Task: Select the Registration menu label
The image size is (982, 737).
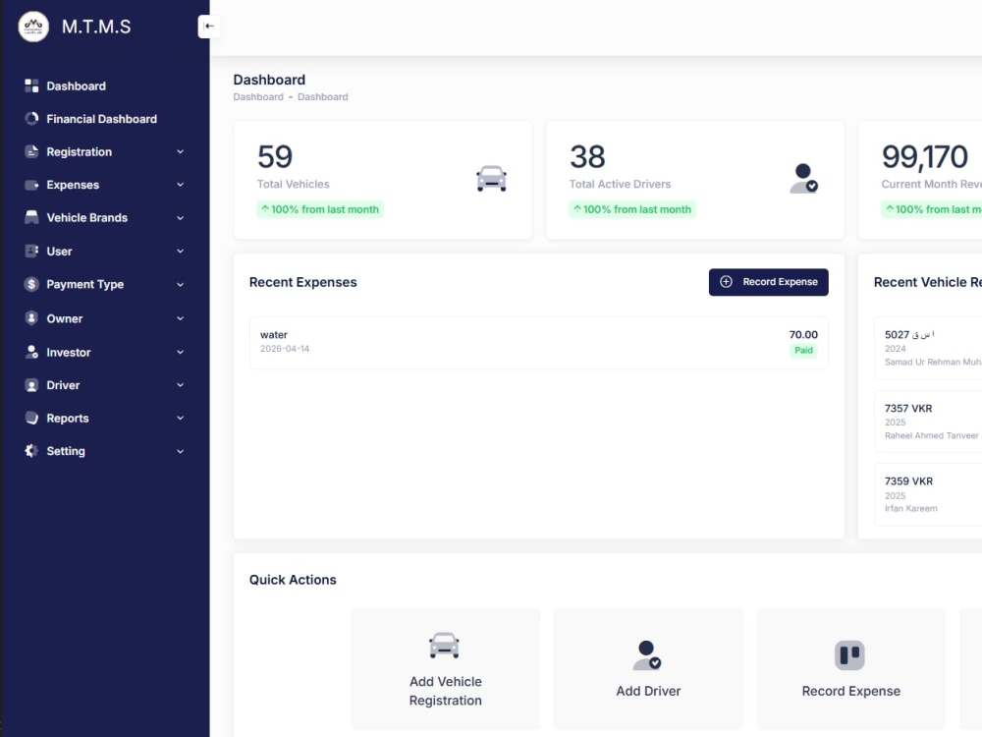Action: pos(79,151)
